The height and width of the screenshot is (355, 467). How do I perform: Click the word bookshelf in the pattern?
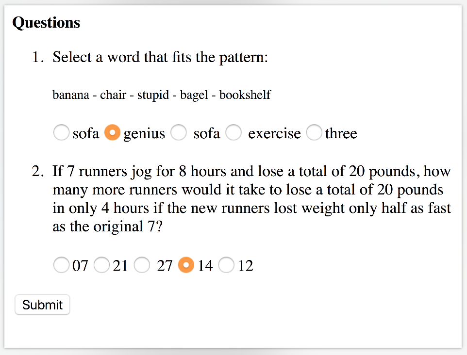[245, 95]
